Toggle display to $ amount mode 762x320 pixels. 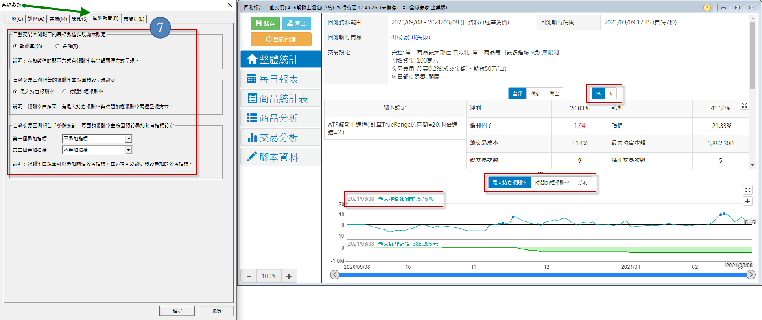(x=610, y=94)
